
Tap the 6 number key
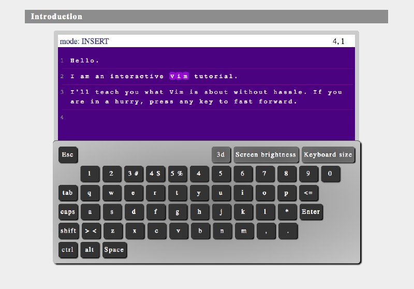coord(243,174)
